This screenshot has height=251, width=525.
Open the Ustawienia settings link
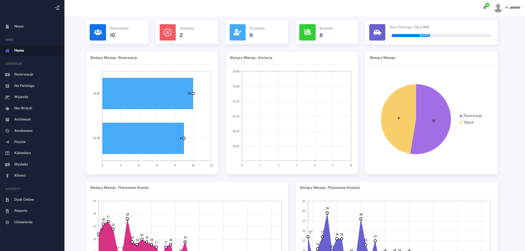(x=32, y=222)
